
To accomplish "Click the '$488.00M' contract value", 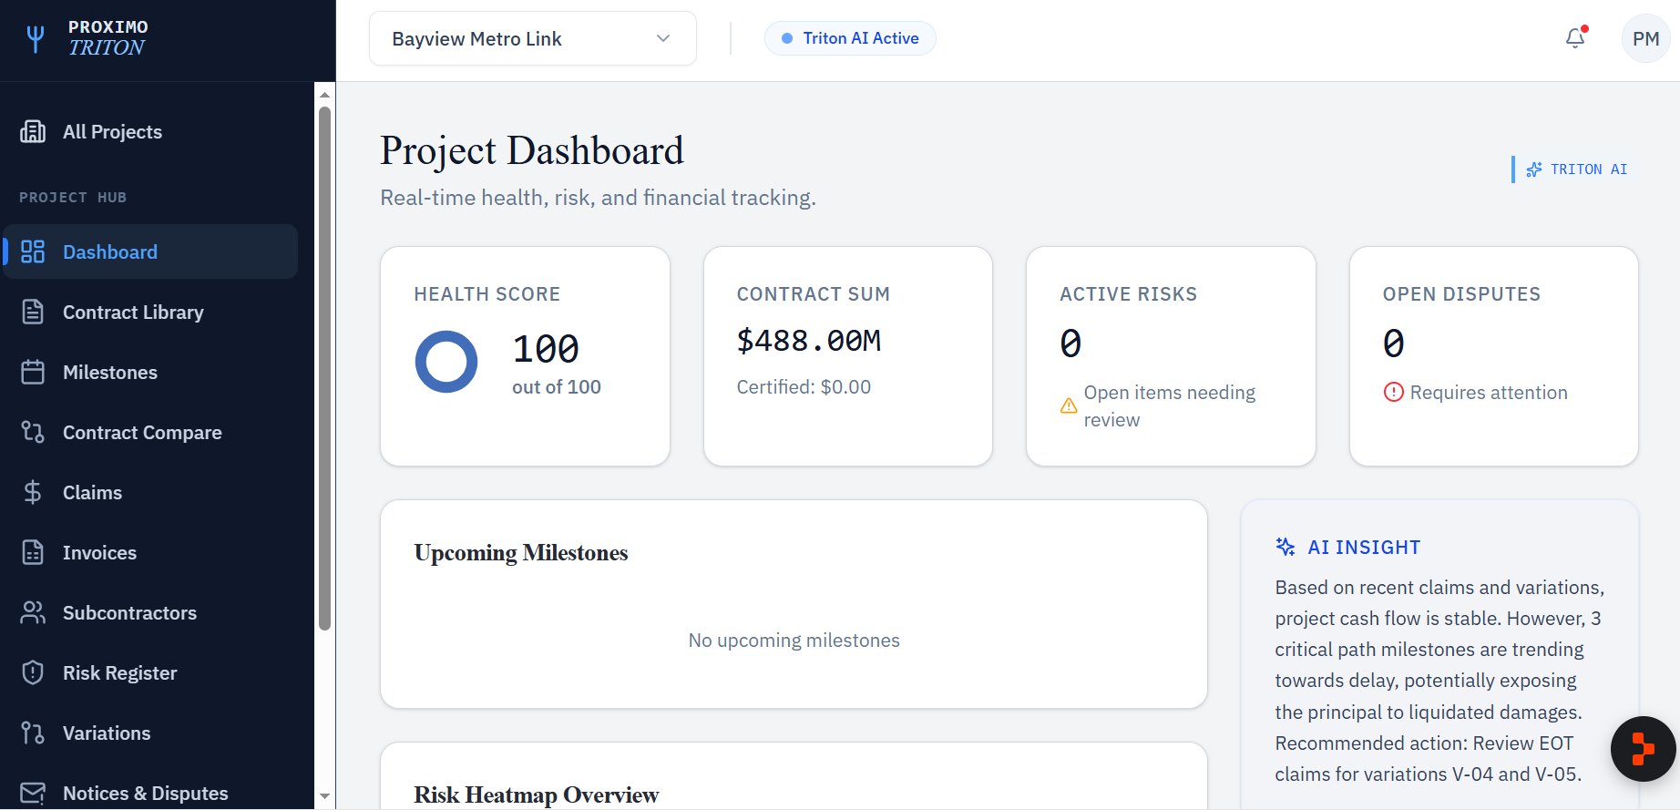I will (809, 341).
